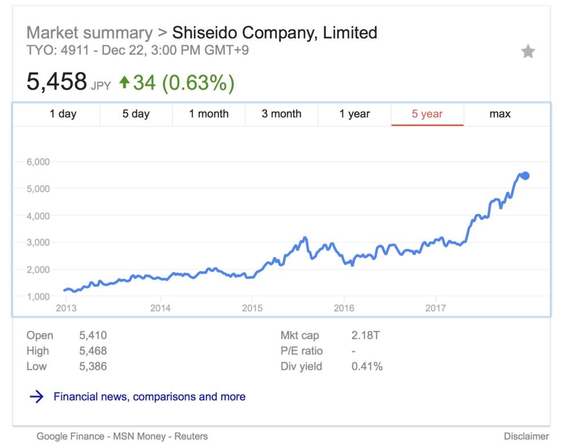Switch chart to 1 year view
571x444 pixels.
point(355,114)
